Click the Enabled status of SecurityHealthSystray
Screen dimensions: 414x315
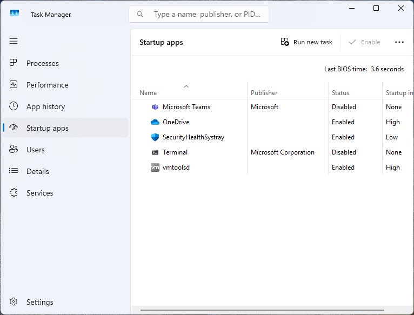343,137
